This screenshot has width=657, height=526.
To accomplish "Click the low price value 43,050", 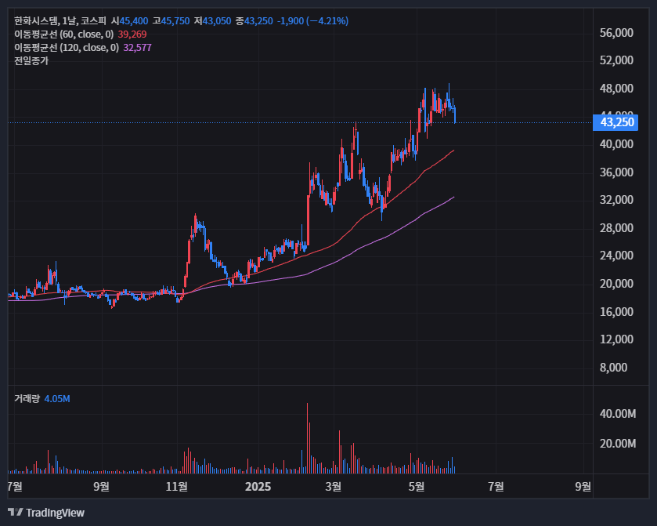I will tap(217, 21).
